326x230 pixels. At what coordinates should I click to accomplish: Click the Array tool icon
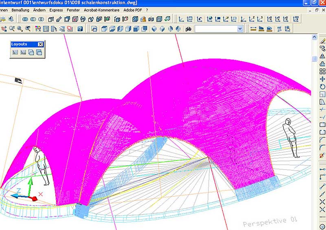[322, 72]
